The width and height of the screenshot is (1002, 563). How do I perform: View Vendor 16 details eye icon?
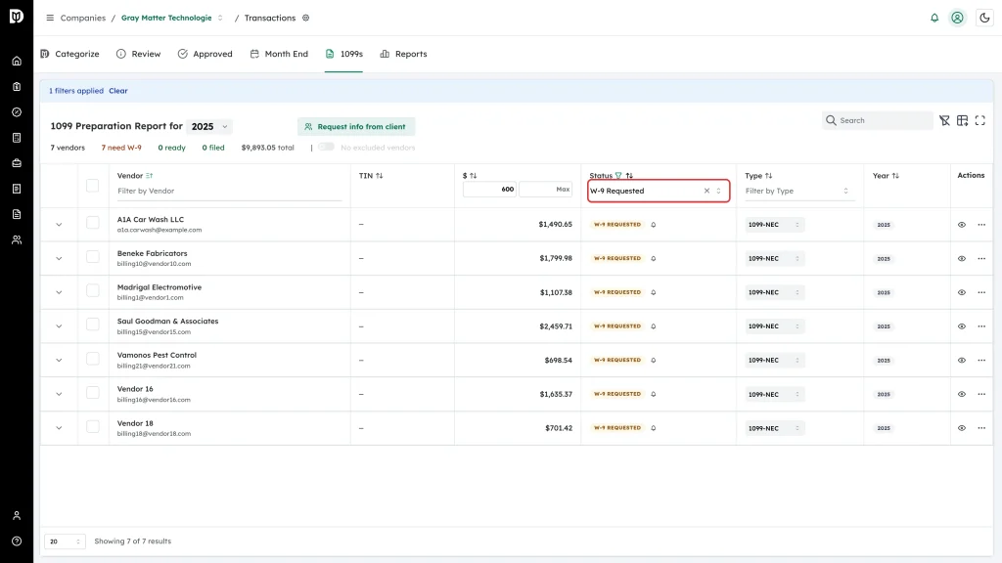click(962, 395)
